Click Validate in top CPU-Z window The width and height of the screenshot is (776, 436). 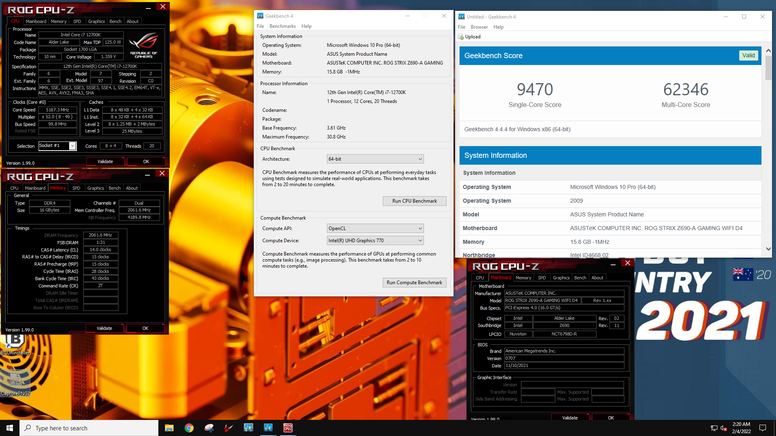105,161
